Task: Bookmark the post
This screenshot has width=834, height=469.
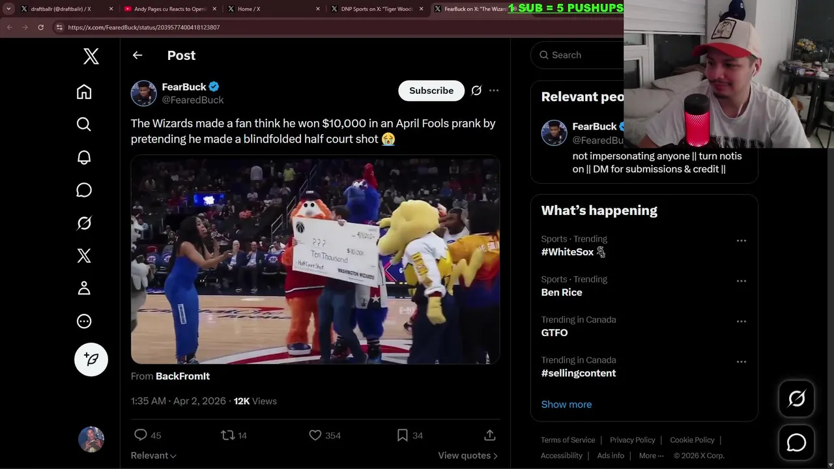Action: coord(403,435)
